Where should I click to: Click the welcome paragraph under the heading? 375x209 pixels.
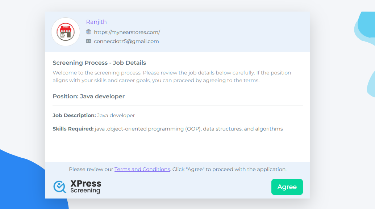[x=172, y=77]
